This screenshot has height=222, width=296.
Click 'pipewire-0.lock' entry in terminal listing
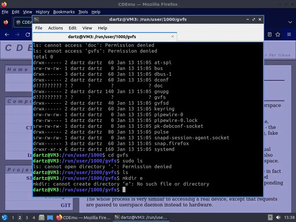(x=176, y=120)
